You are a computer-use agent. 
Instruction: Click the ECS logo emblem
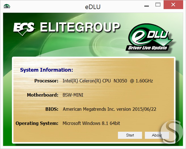(24, 29)
